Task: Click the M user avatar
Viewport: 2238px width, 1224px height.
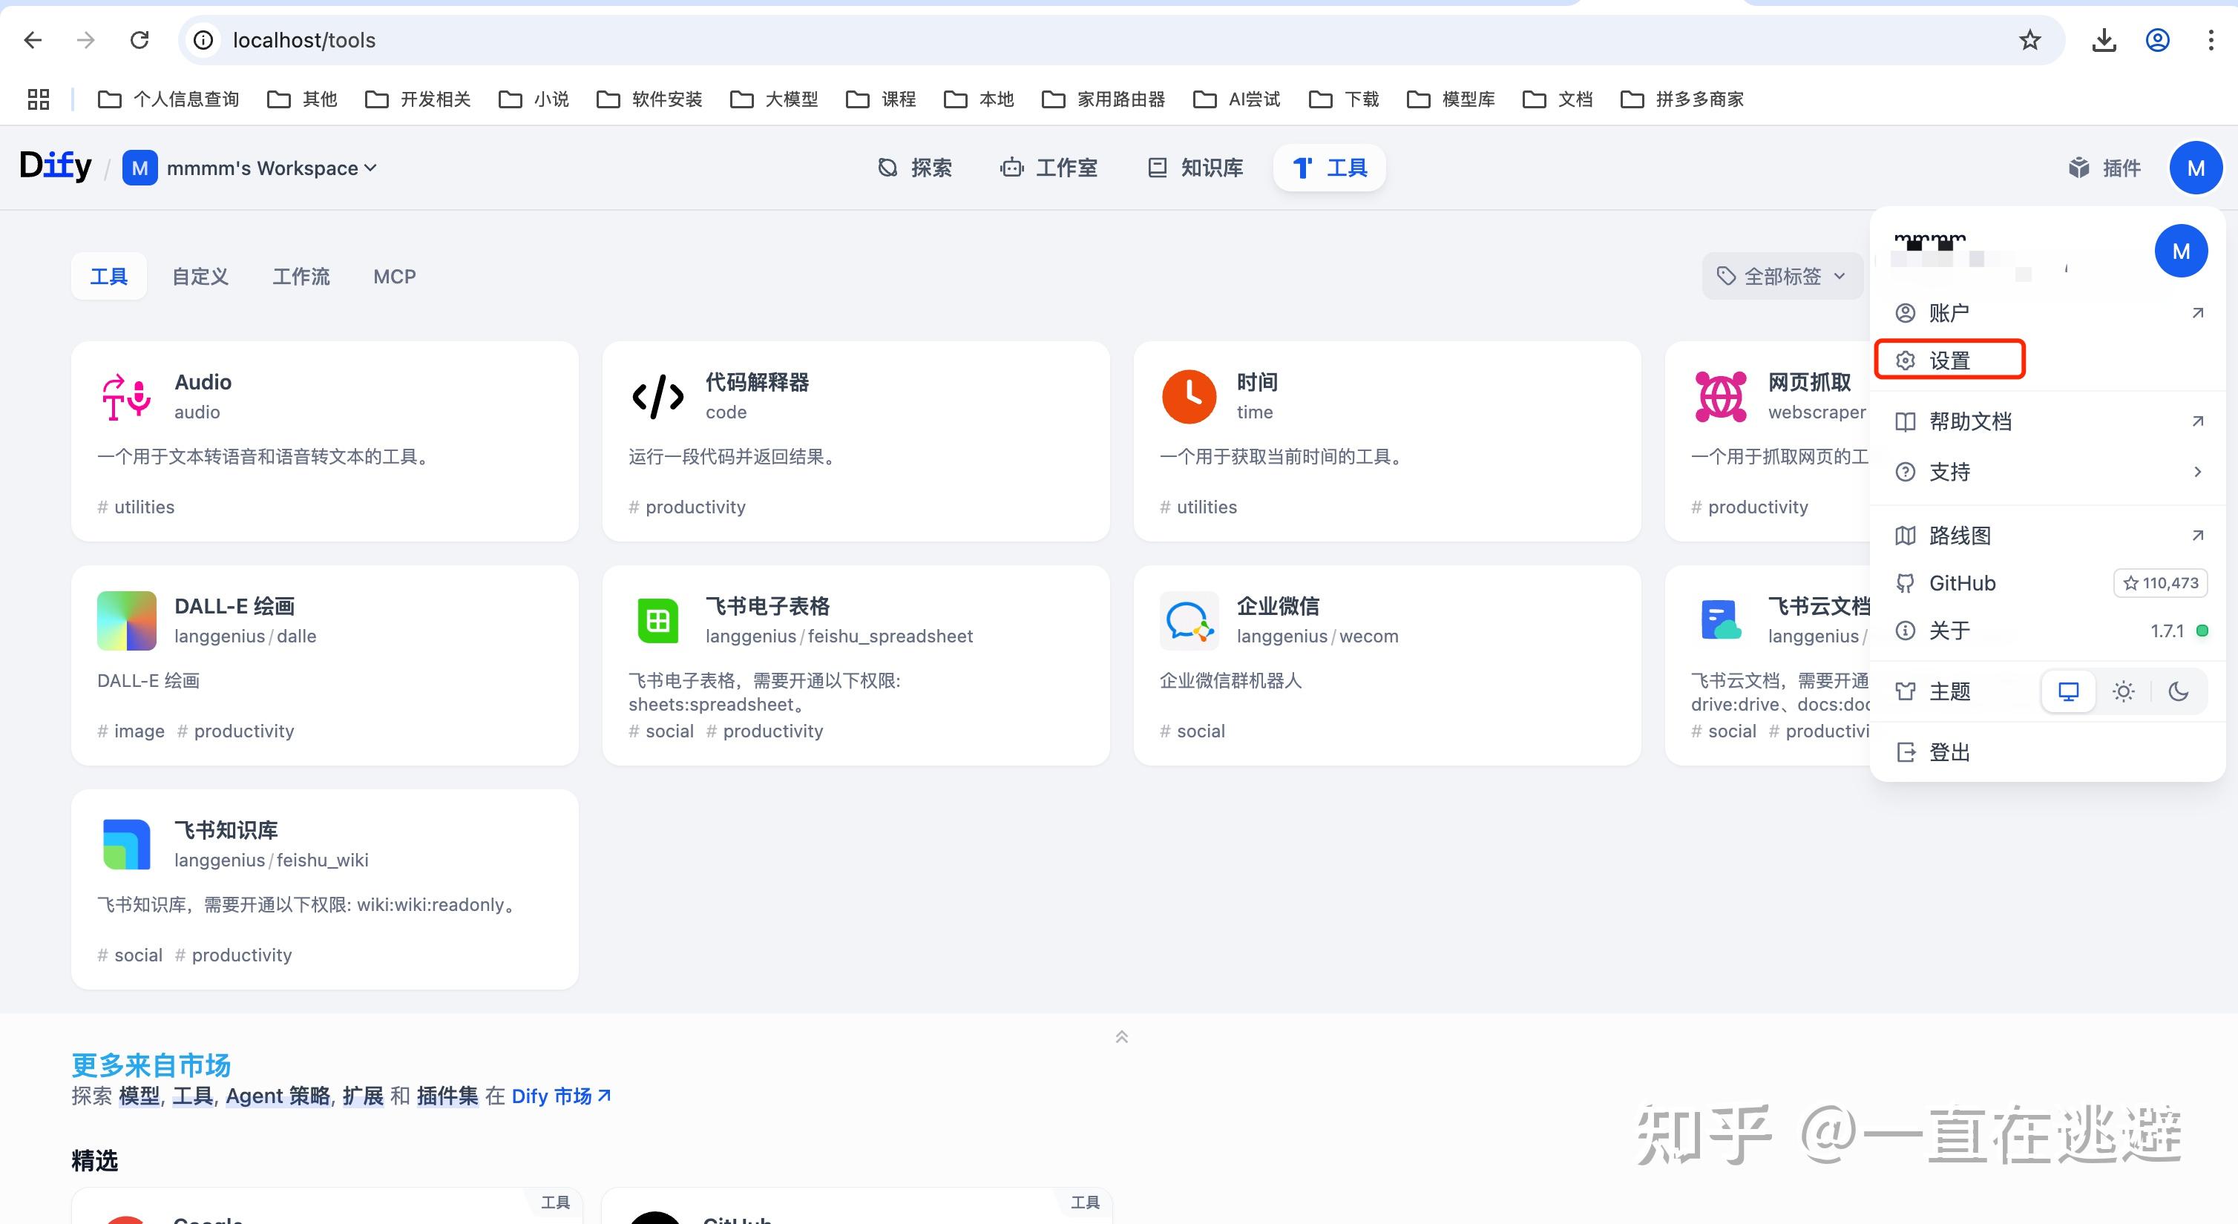Action: [2197, 168]
